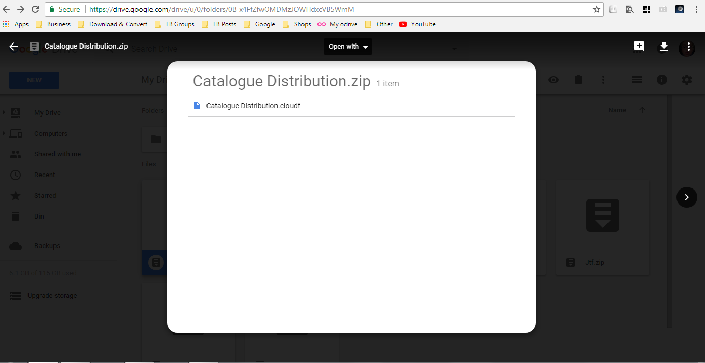Click the add comment icon
This screenshot has width=705, height=363.
(x=639, y=47)
